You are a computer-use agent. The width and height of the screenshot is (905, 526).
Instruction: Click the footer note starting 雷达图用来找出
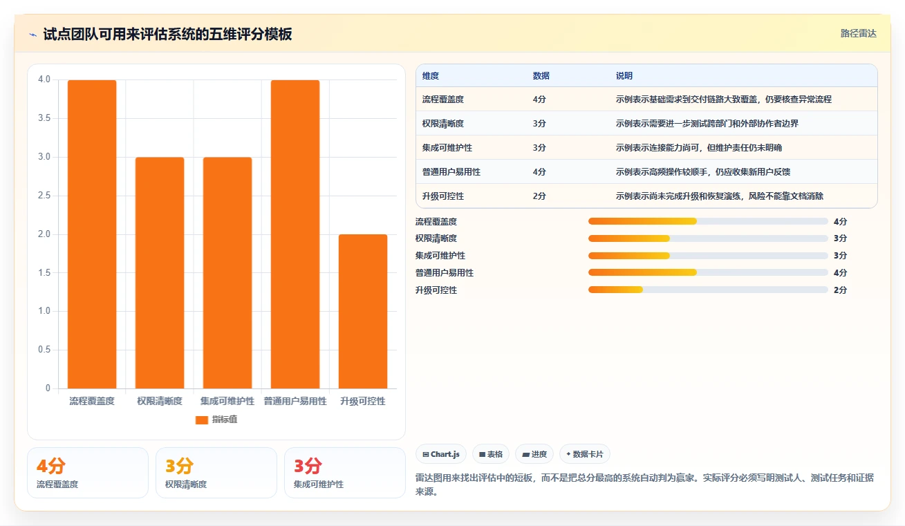point(644,485)
